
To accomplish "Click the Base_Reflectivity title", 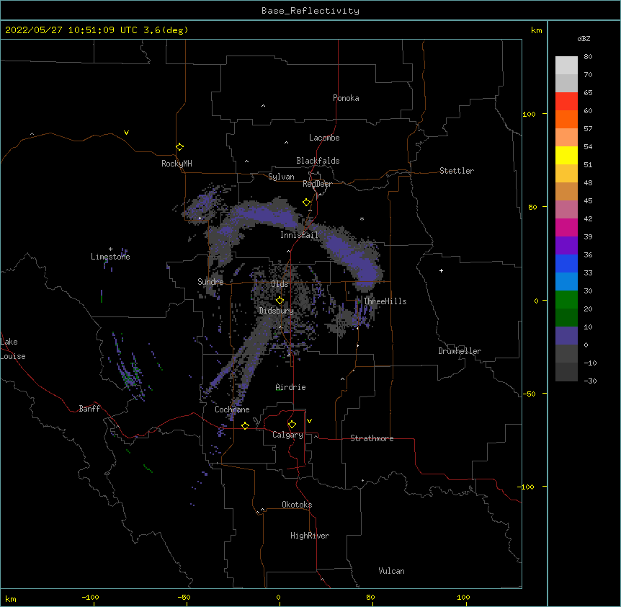I will [310, 11].
